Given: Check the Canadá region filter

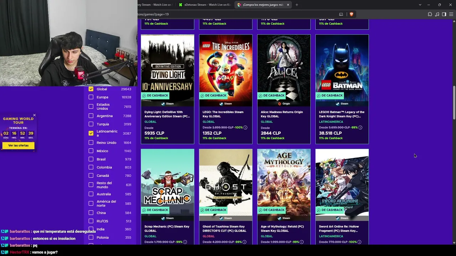Looking at the screenshot, I should click(x=91, y=176).
